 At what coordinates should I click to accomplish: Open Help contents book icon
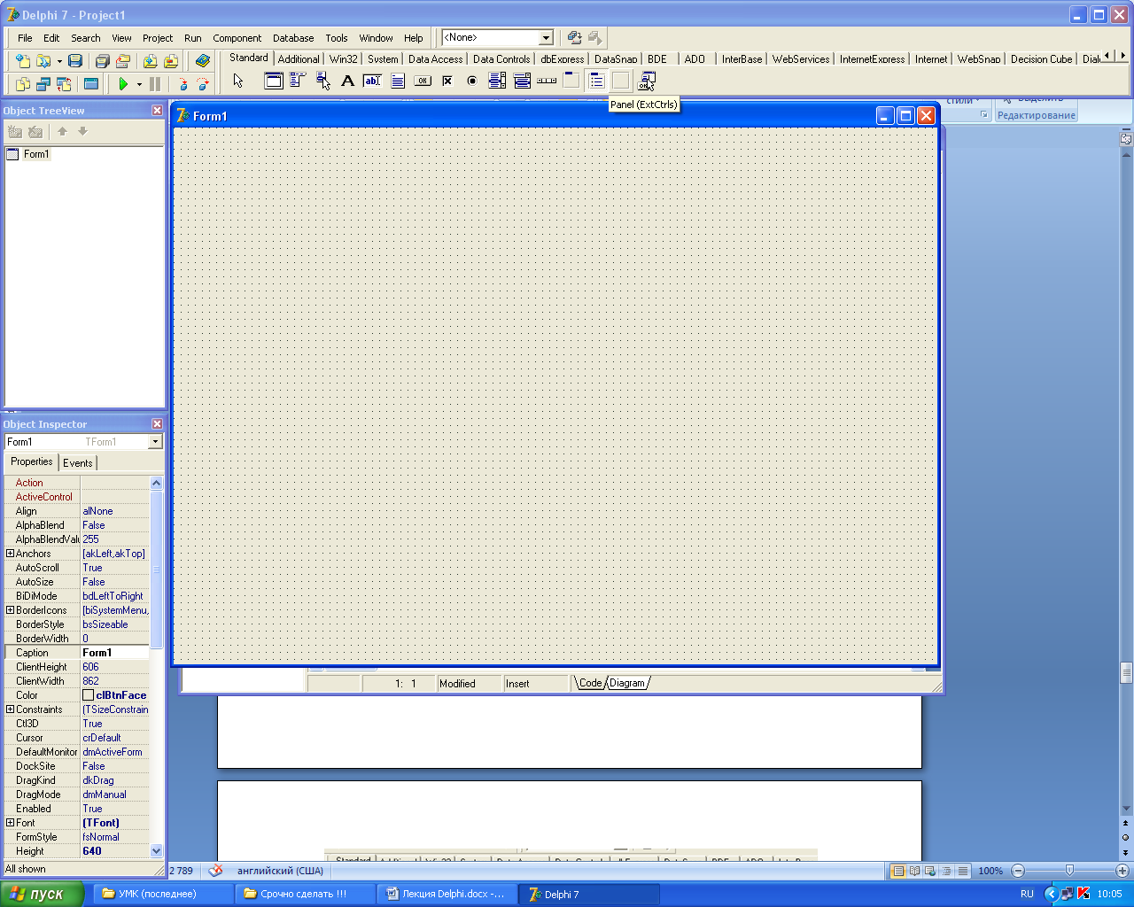203,61
